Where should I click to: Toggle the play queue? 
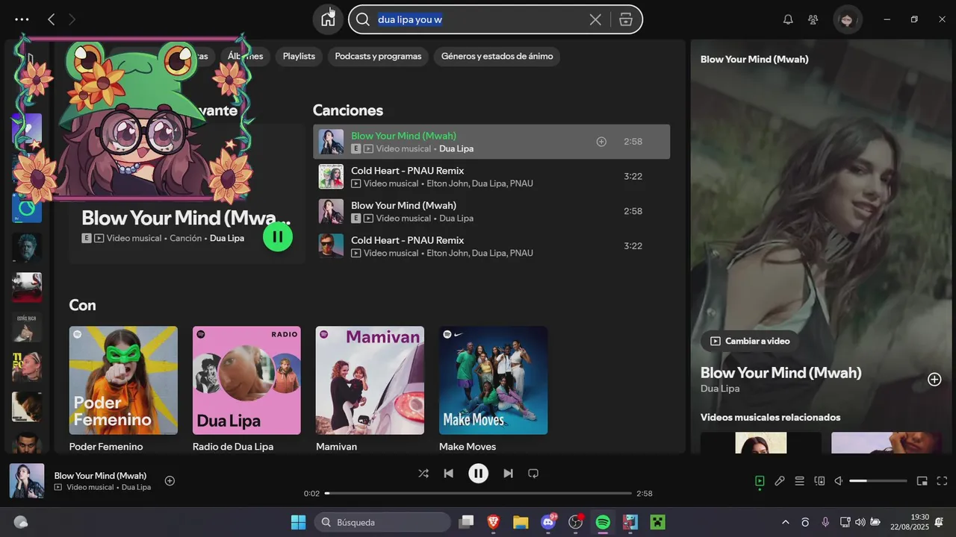(x=799, y=481)
